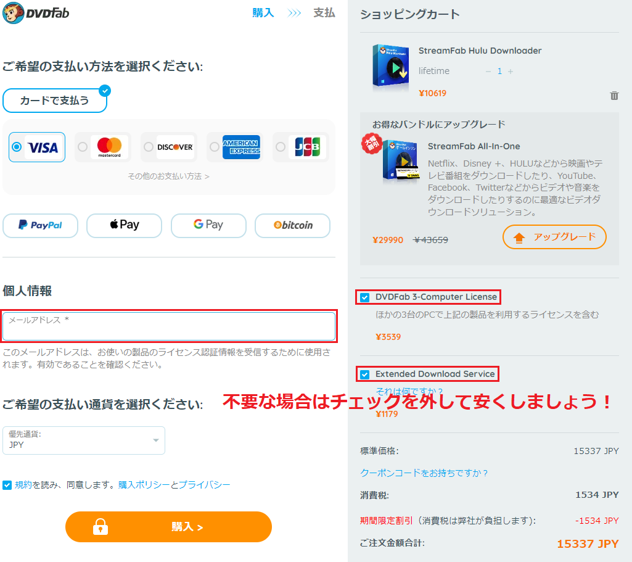Pay with bitcoin

pos(293,225)
